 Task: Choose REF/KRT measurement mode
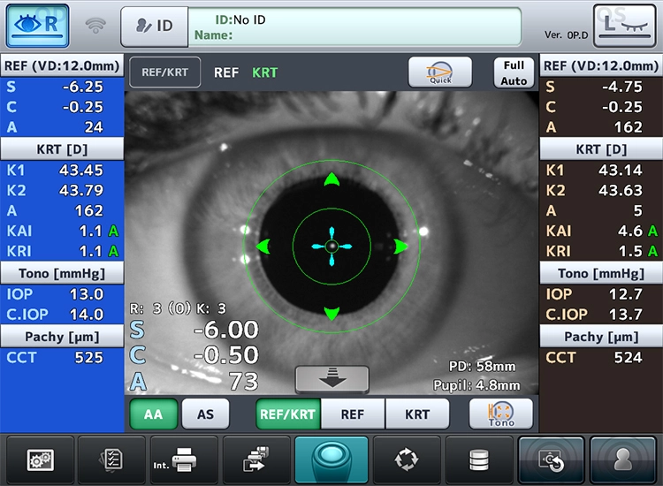coord(287,414)
